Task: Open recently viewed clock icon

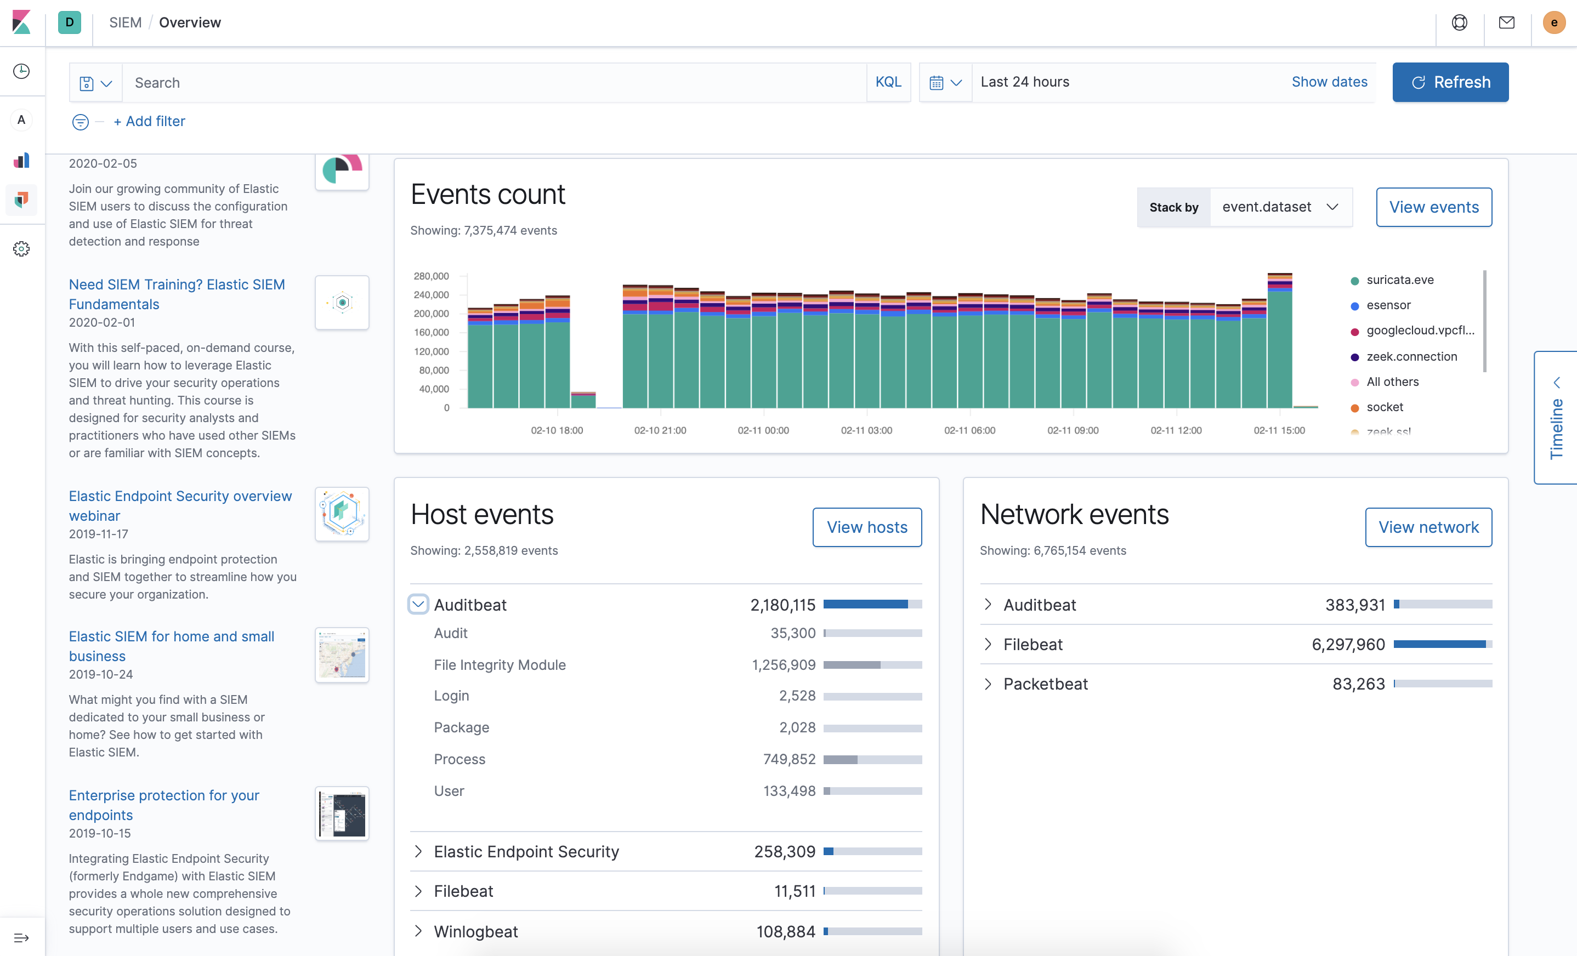Action: [x=22, y=71]
